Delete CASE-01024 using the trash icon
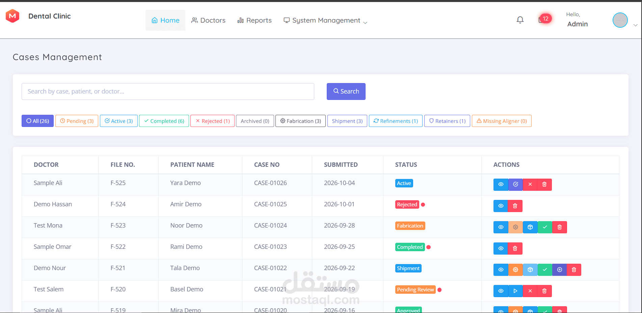 pyautogui.click(x=560, y=227)
